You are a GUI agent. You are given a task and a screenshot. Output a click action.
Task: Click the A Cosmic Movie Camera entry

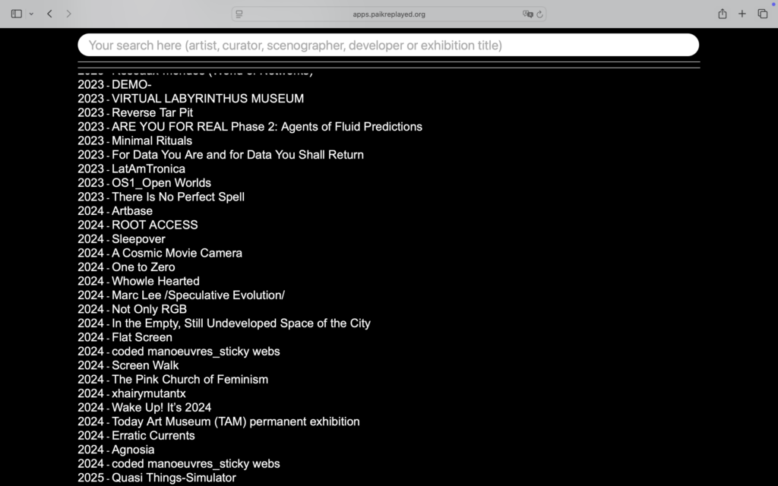coord(176,253)
